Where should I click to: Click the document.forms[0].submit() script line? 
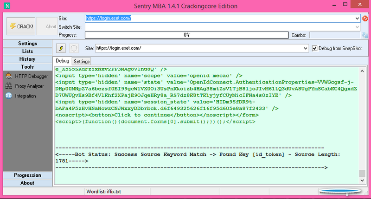click(x=155, y=122)
